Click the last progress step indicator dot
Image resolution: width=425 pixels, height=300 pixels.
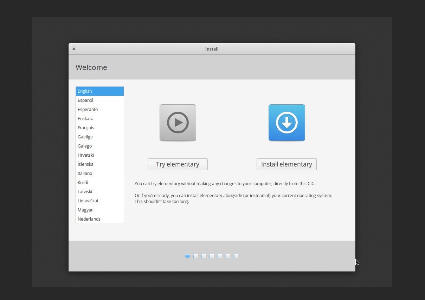point(236,256)
